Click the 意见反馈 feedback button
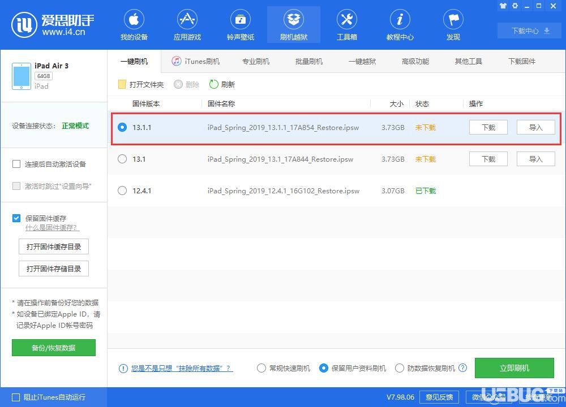The height and width of the screenshot is (407, 566). pyautogui.click(x=439, y=397)
